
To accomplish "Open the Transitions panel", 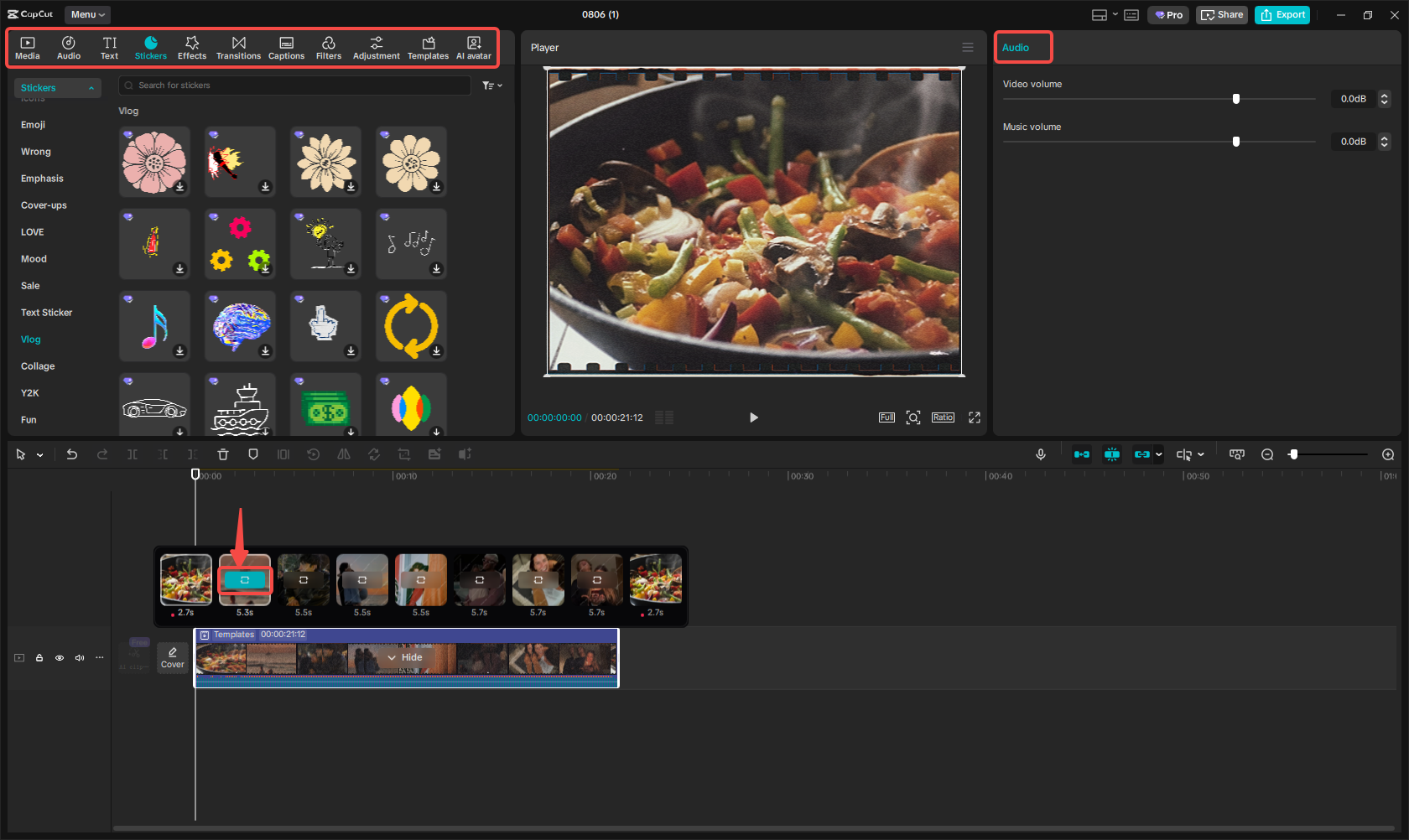I will click(238, 47).
